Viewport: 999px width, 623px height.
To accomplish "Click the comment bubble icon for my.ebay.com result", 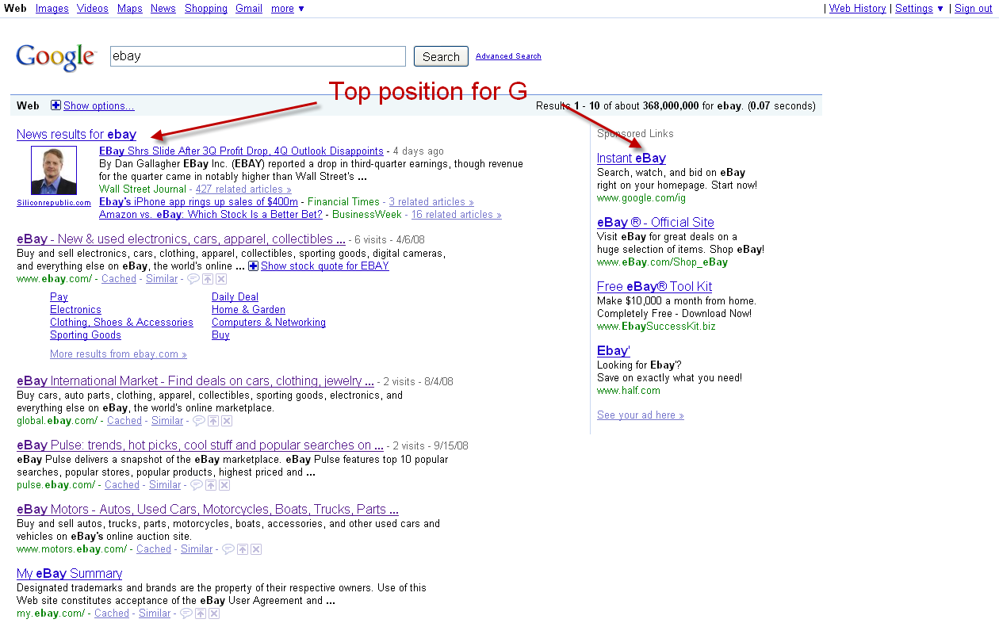I will point(186,613).
